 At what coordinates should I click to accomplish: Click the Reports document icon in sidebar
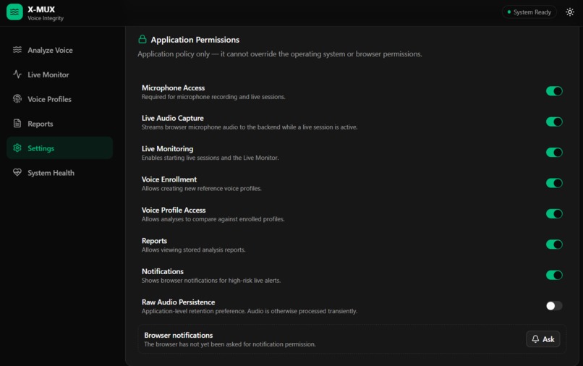tap(17, 124)
